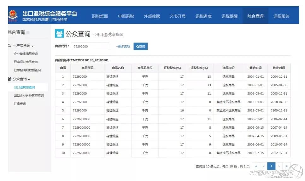Switch to 退税进度 in navigation bar
The image size is (305, 181).
pyautogui.click(x=203, y=16)
